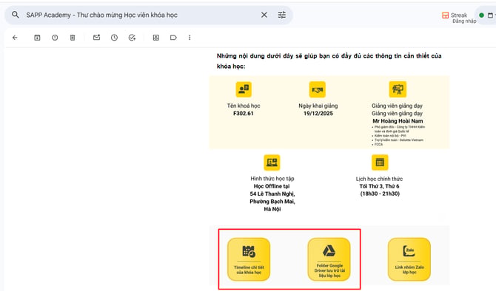
Task: Click the Hình thức học tập icon
Action: click(x=272, y=162)
